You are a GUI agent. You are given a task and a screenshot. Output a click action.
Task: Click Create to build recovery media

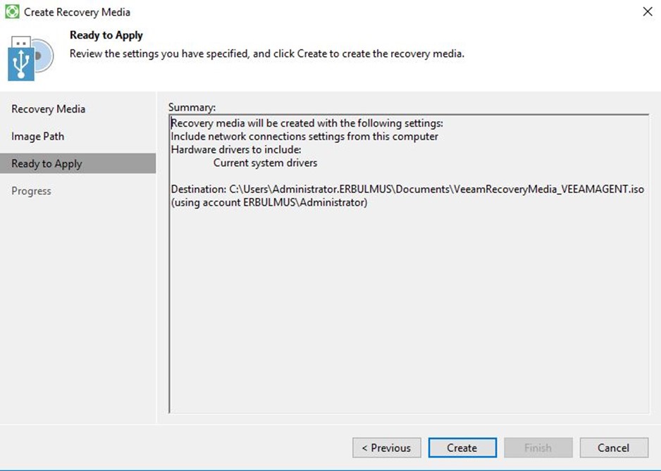click(x=462, y=447)
